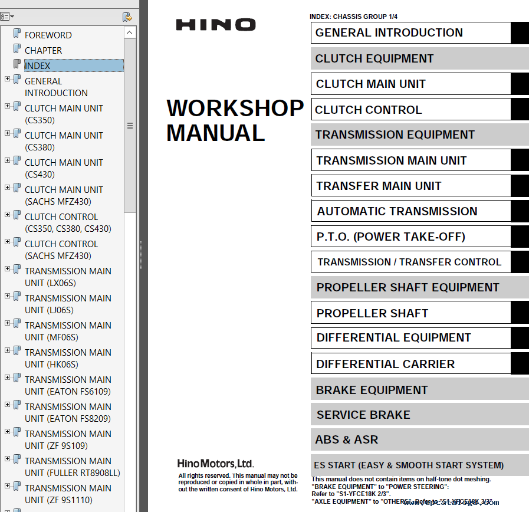The image size is (529, 512).
Task: Expand CLUTCH MAIN UNIT (CS350) bookmark
Action: coord(8,106)
